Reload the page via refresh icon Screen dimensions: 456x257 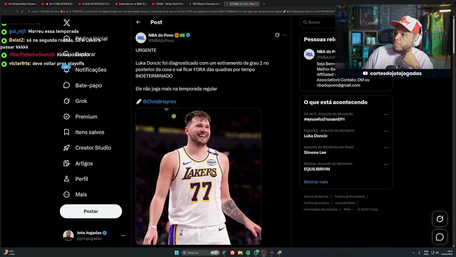click(x=16, y=11)
